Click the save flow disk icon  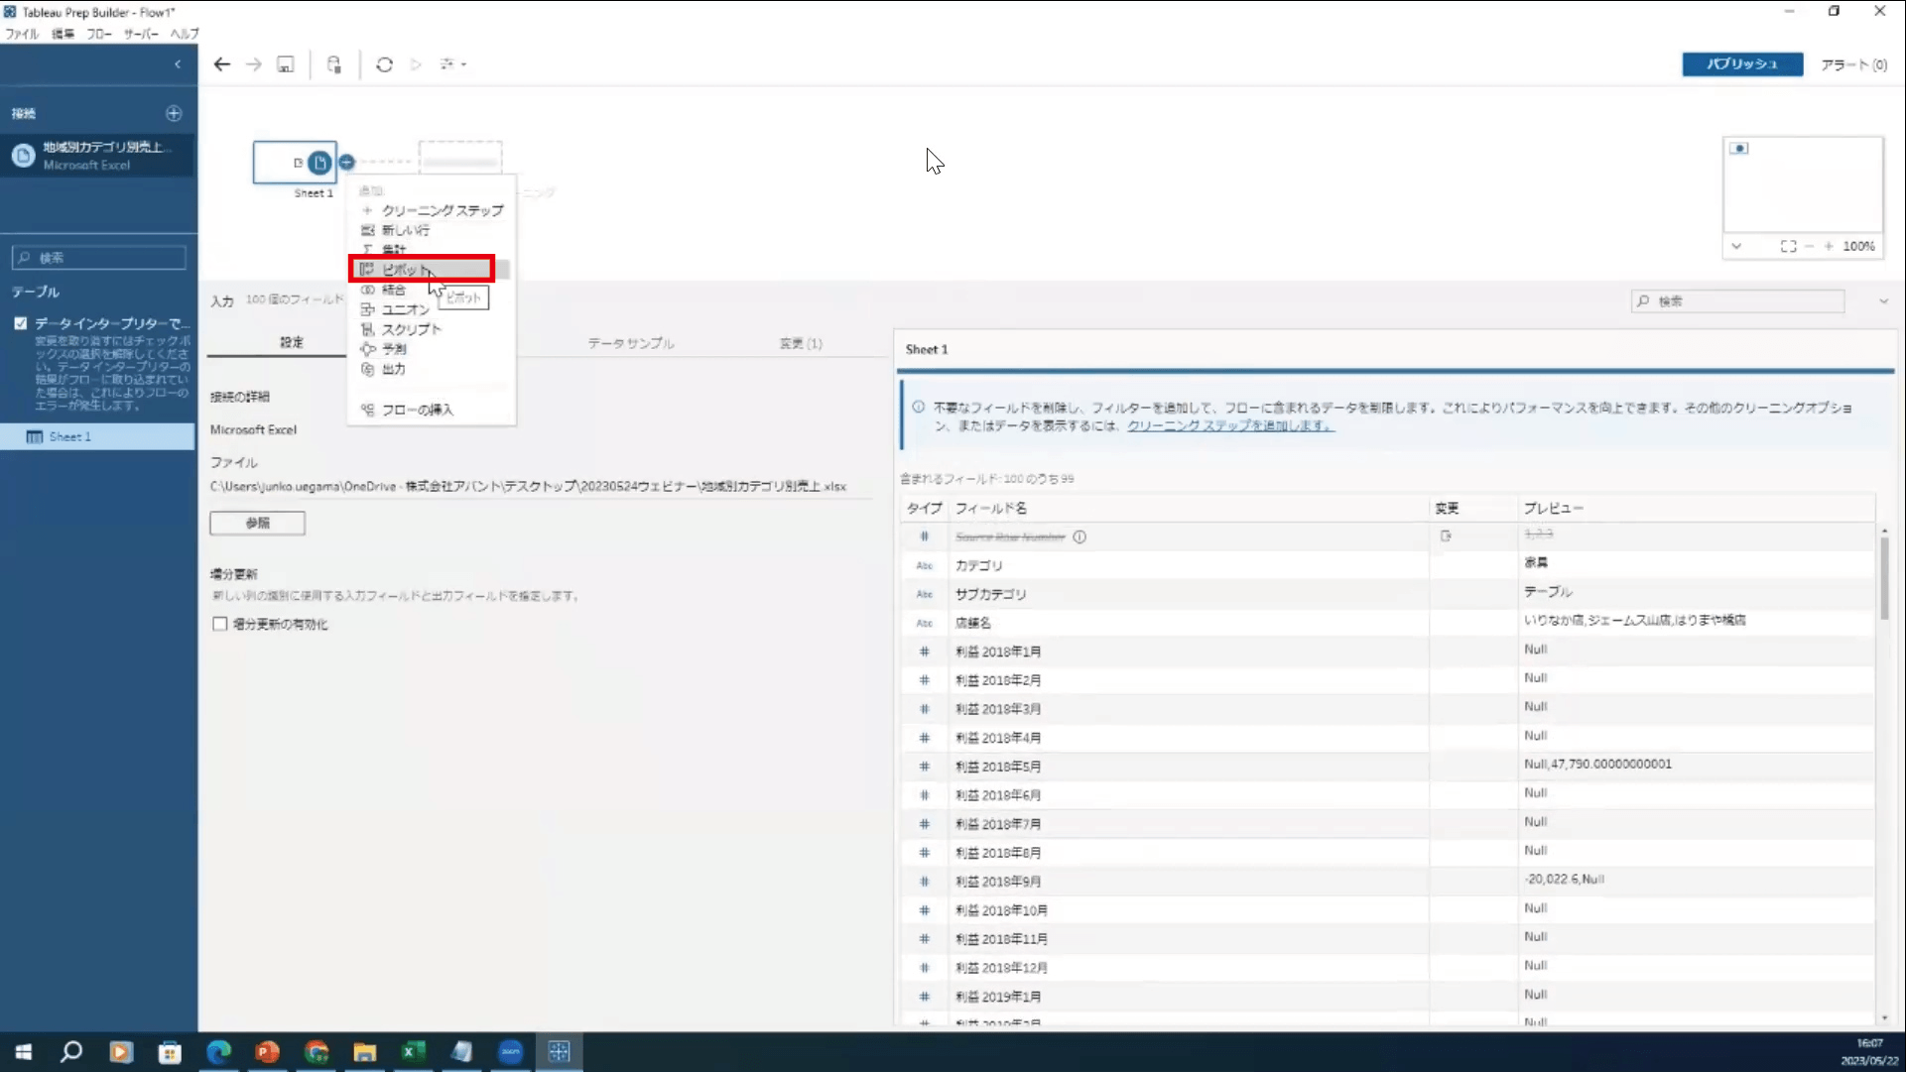286,64
